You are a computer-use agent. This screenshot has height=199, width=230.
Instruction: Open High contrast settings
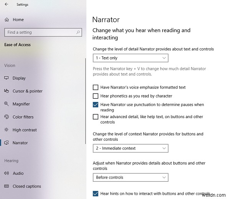(25, 130)
